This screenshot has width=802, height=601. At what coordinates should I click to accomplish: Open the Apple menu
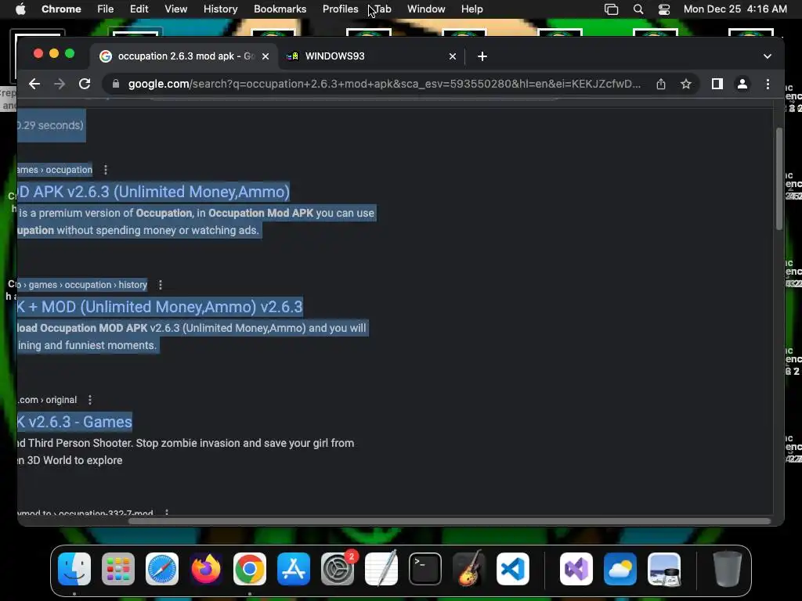click(x=20, y=9)
